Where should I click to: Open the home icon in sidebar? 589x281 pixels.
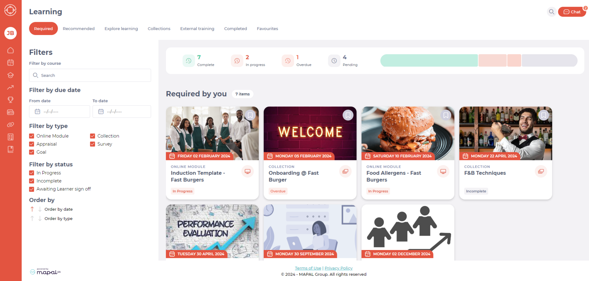pos(10,50)
